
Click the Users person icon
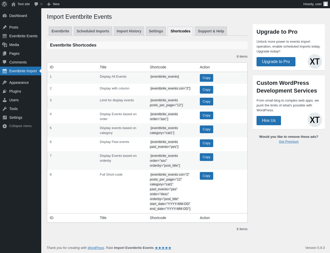(x=5, y=100)
